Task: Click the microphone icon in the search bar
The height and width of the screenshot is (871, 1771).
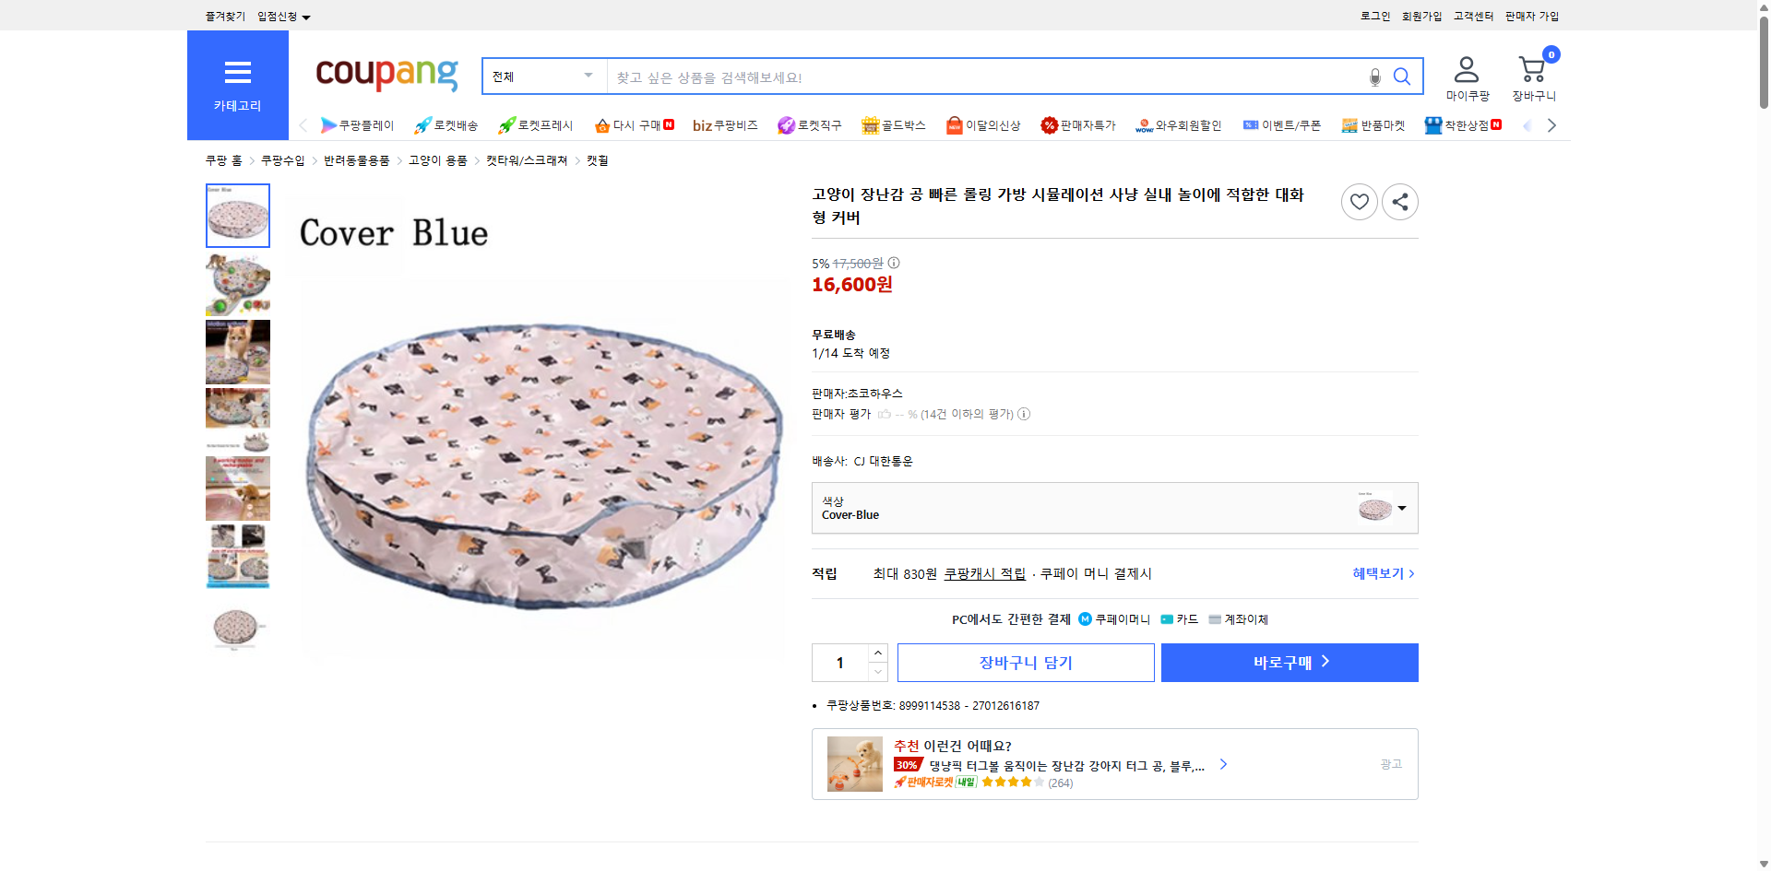Action: click(1374, 77)
